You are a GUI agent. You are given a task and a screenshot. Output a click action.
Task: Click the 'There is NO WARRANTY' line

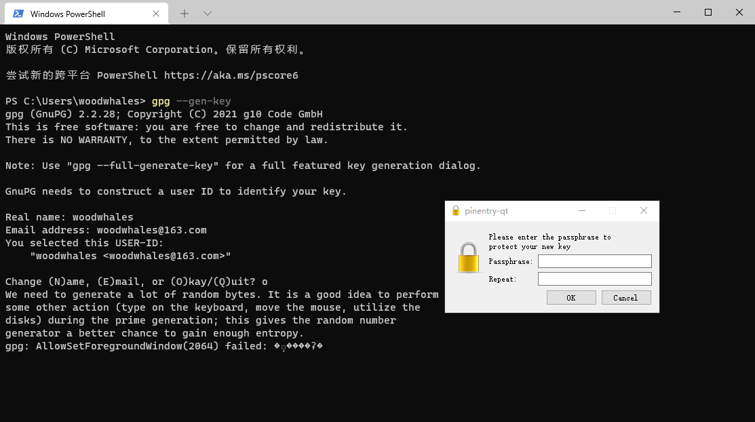pyautogui.click(x=167, y=140)
